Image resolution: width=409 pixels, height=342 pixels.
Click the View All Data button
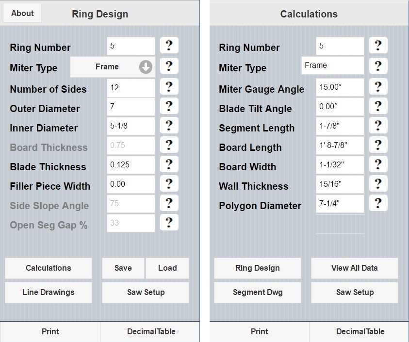pyautogui.click(x=354, y=268)
